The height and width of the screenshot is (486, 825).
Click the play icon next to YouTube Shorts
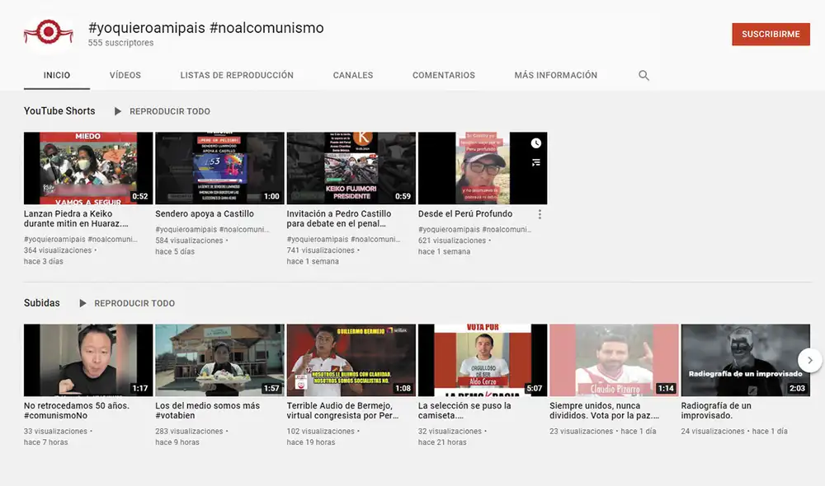(118, 110)
